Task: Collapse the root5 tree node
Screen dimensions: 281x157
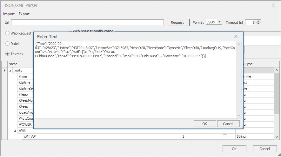Action: (10, 71)
